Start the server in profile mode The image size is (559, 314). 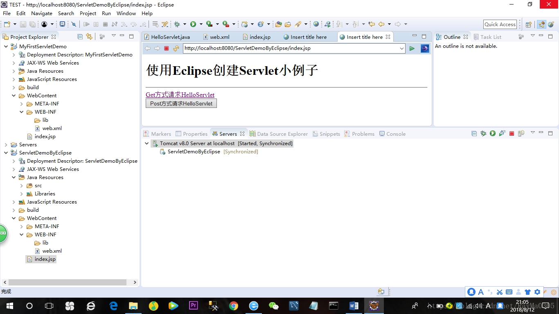coord(502,133)
